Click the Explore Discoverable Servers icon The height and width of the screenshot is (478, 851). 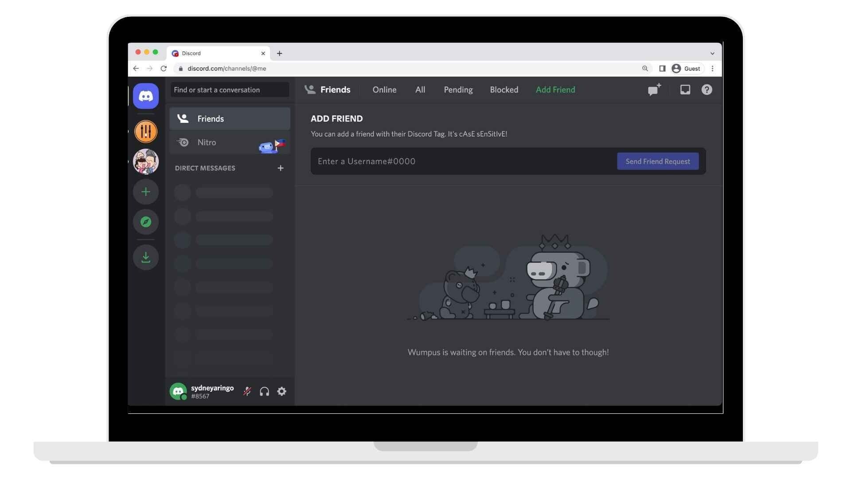point(145,221)
